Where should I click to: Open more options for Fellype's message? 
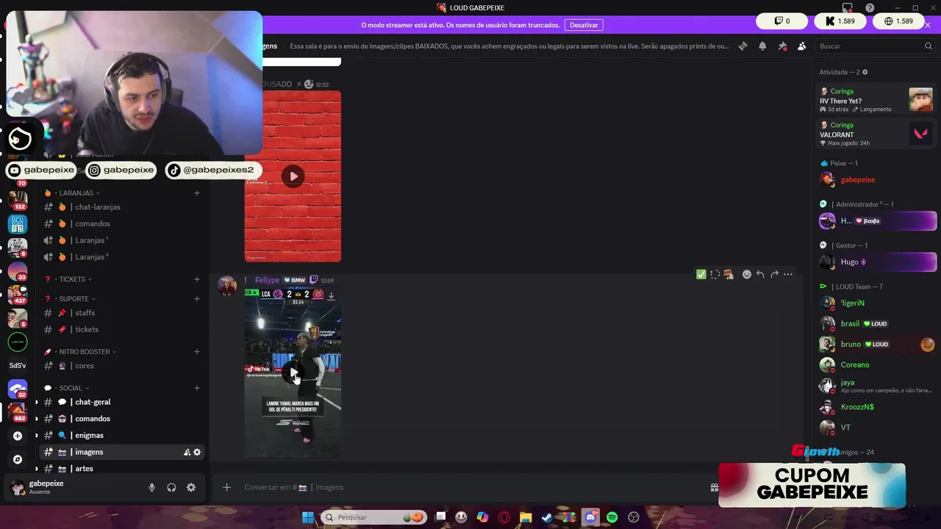[788, 274]
